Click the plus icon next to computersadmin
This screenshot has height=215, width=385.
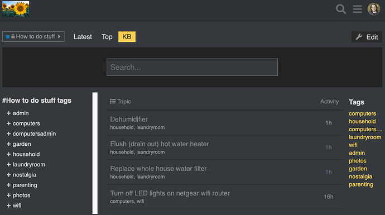point(8,133)
